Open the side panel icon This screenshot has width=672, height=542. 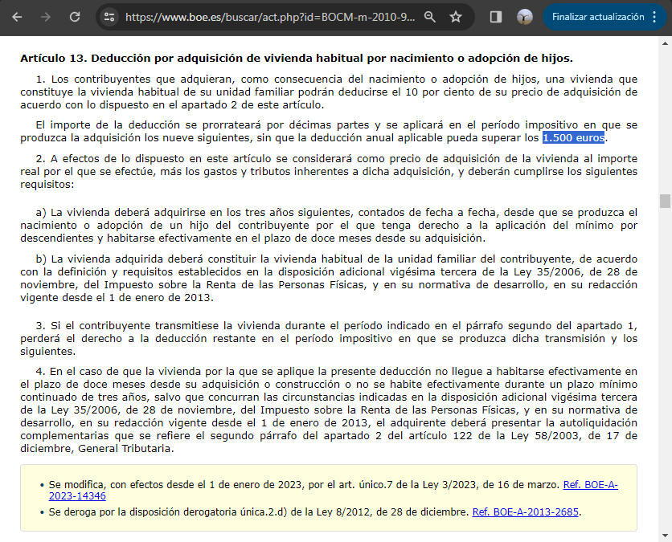[x=496, y=17]
